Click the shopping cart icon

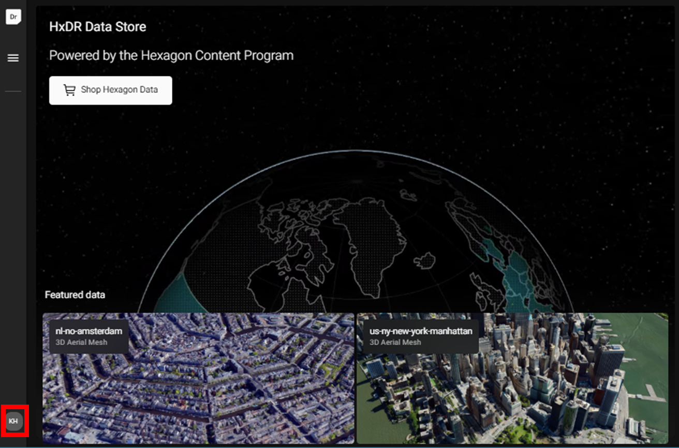click(69, 90)
